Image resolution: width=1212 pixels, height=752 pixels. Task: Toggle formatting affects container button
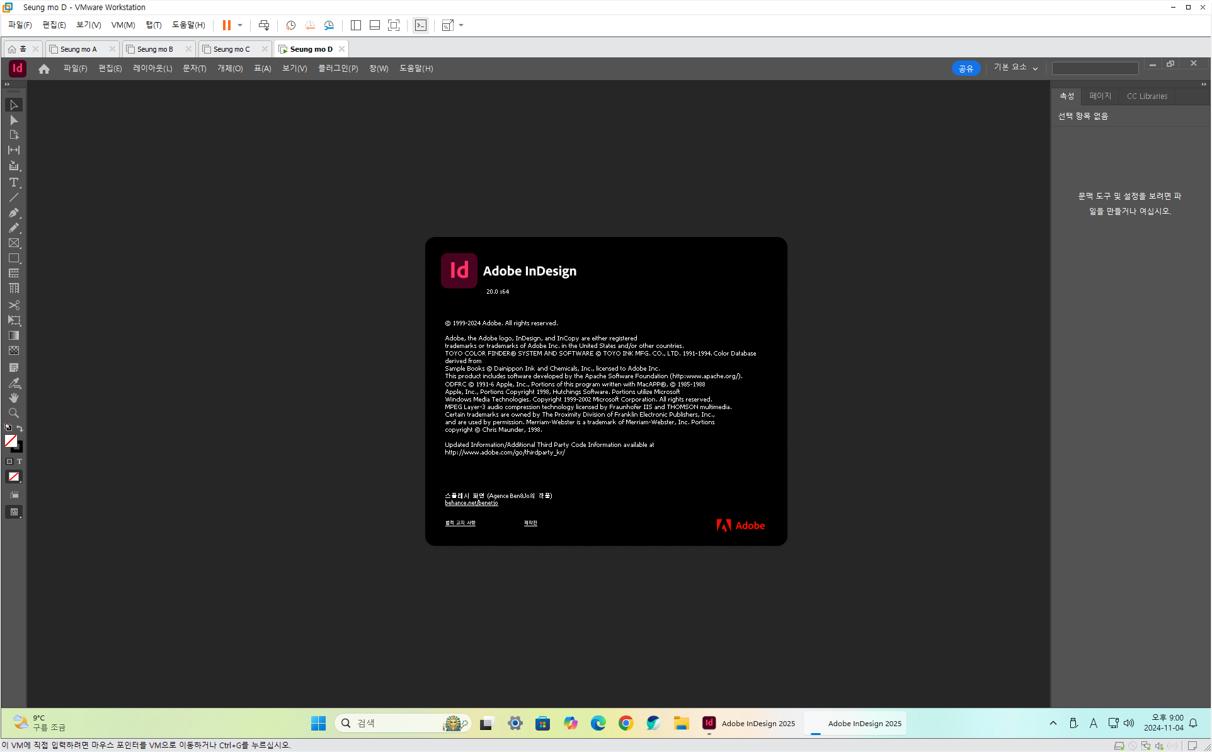(9, 461)
